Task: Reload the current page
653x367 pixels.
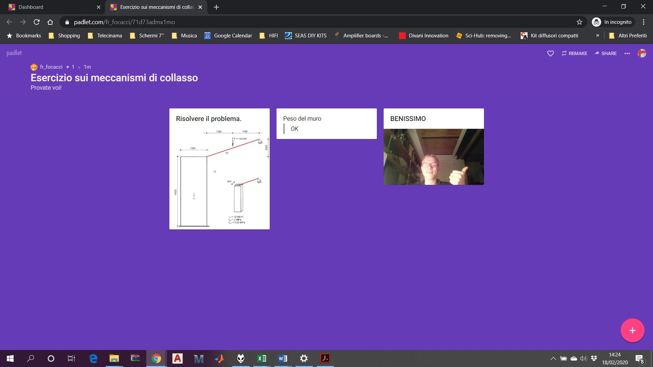Action: [37, 22]
